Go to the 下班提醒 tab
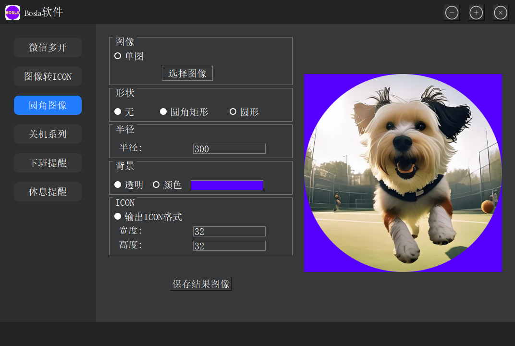 48,163
